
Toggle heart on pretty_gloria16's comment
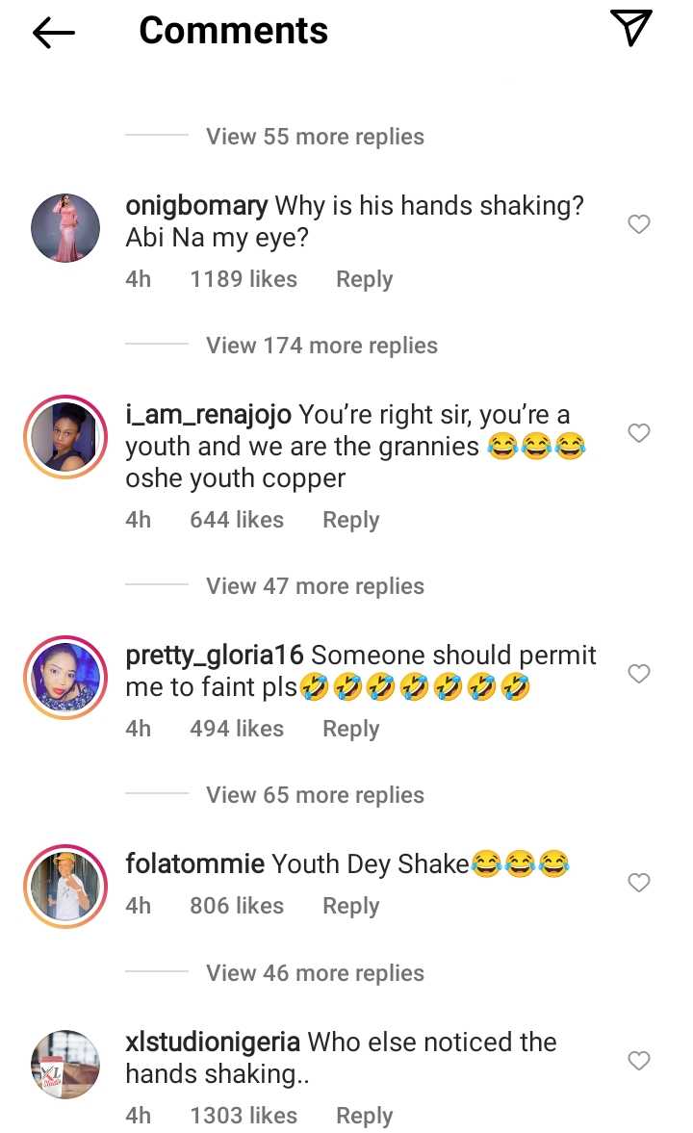(x=639, y=674)
